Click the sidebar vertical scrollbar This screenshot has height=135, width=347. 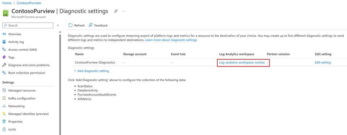click(60, 84)
